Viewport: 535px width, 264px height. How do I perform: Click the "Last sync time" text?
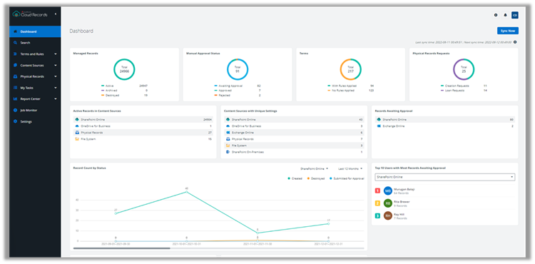[x=439, y=42]
